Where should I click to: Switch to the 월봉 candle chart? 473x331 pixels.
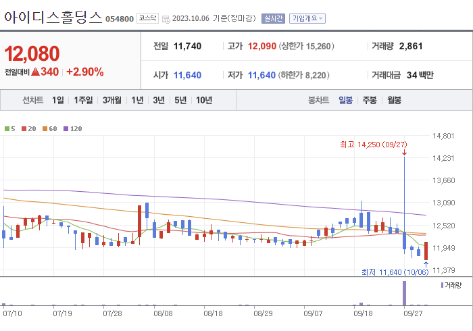coord(394,100)
